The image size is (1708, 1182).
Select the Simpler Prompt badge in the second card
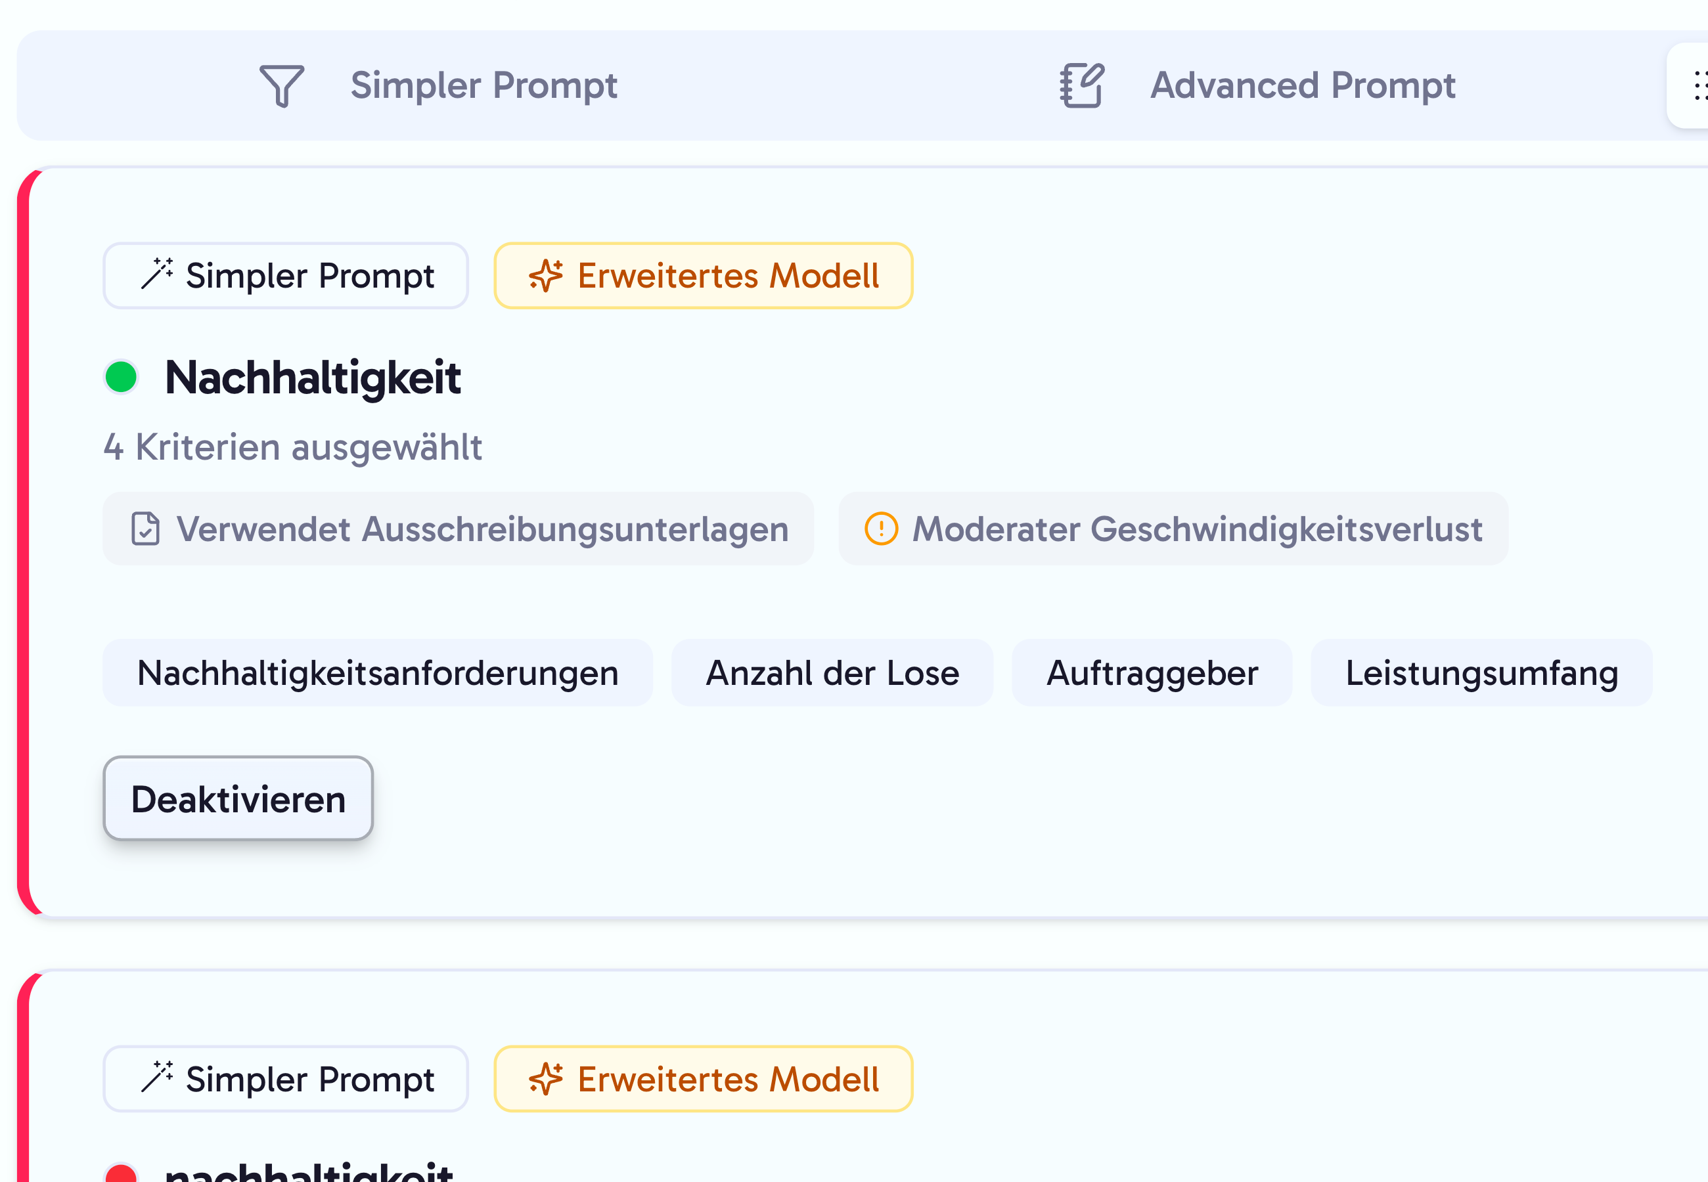(x=286, y=1079)
